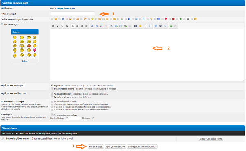Click 'Changer d'utilisateur' link
This screenshot has width=246, height=151.
[65, 9]
